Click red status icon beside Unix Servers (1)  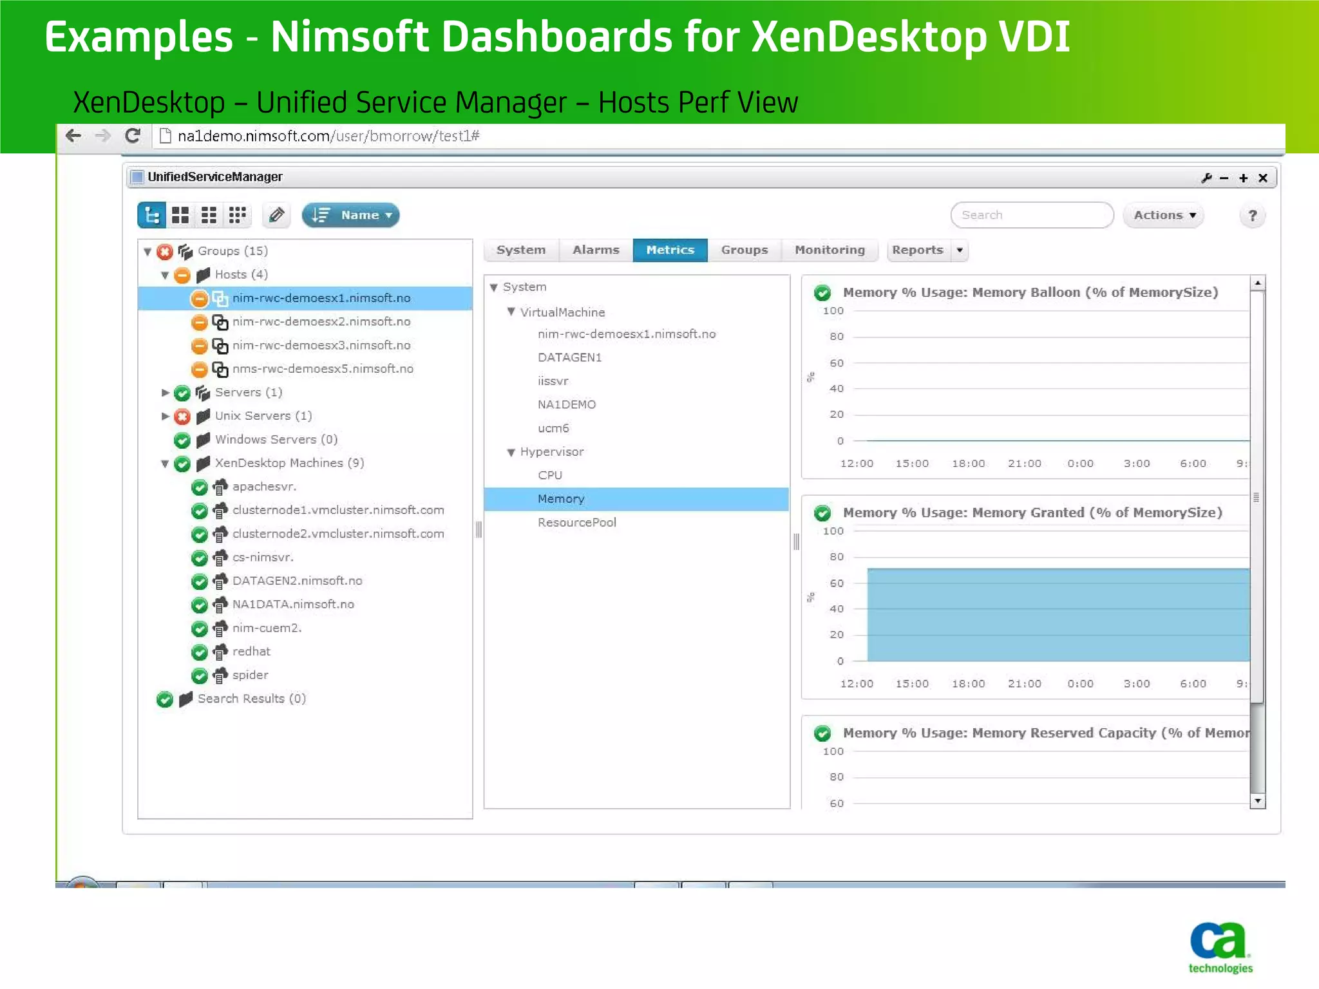(x=182, y=417)
